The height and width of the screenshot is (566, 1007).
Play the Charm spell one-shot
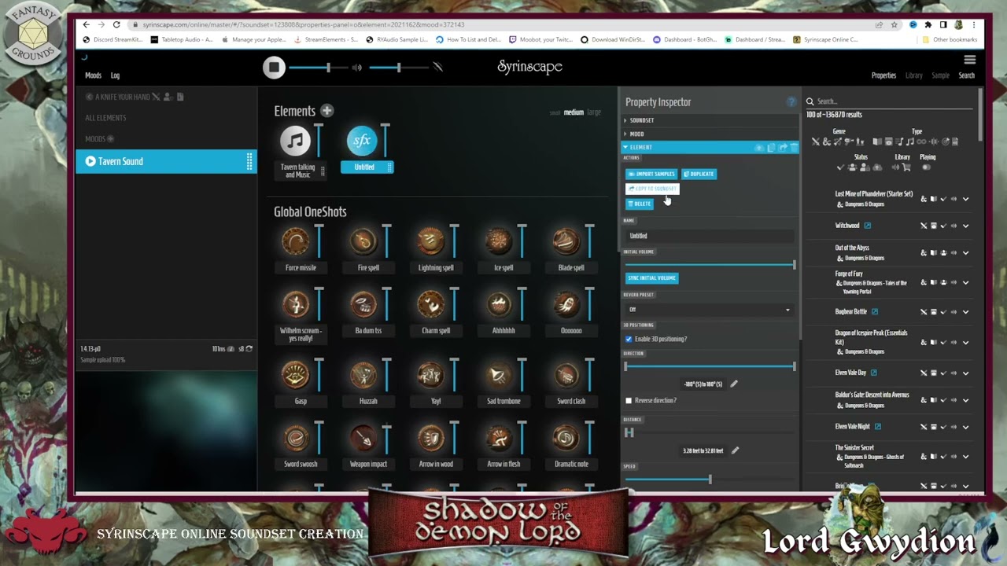tap(431, 305)
